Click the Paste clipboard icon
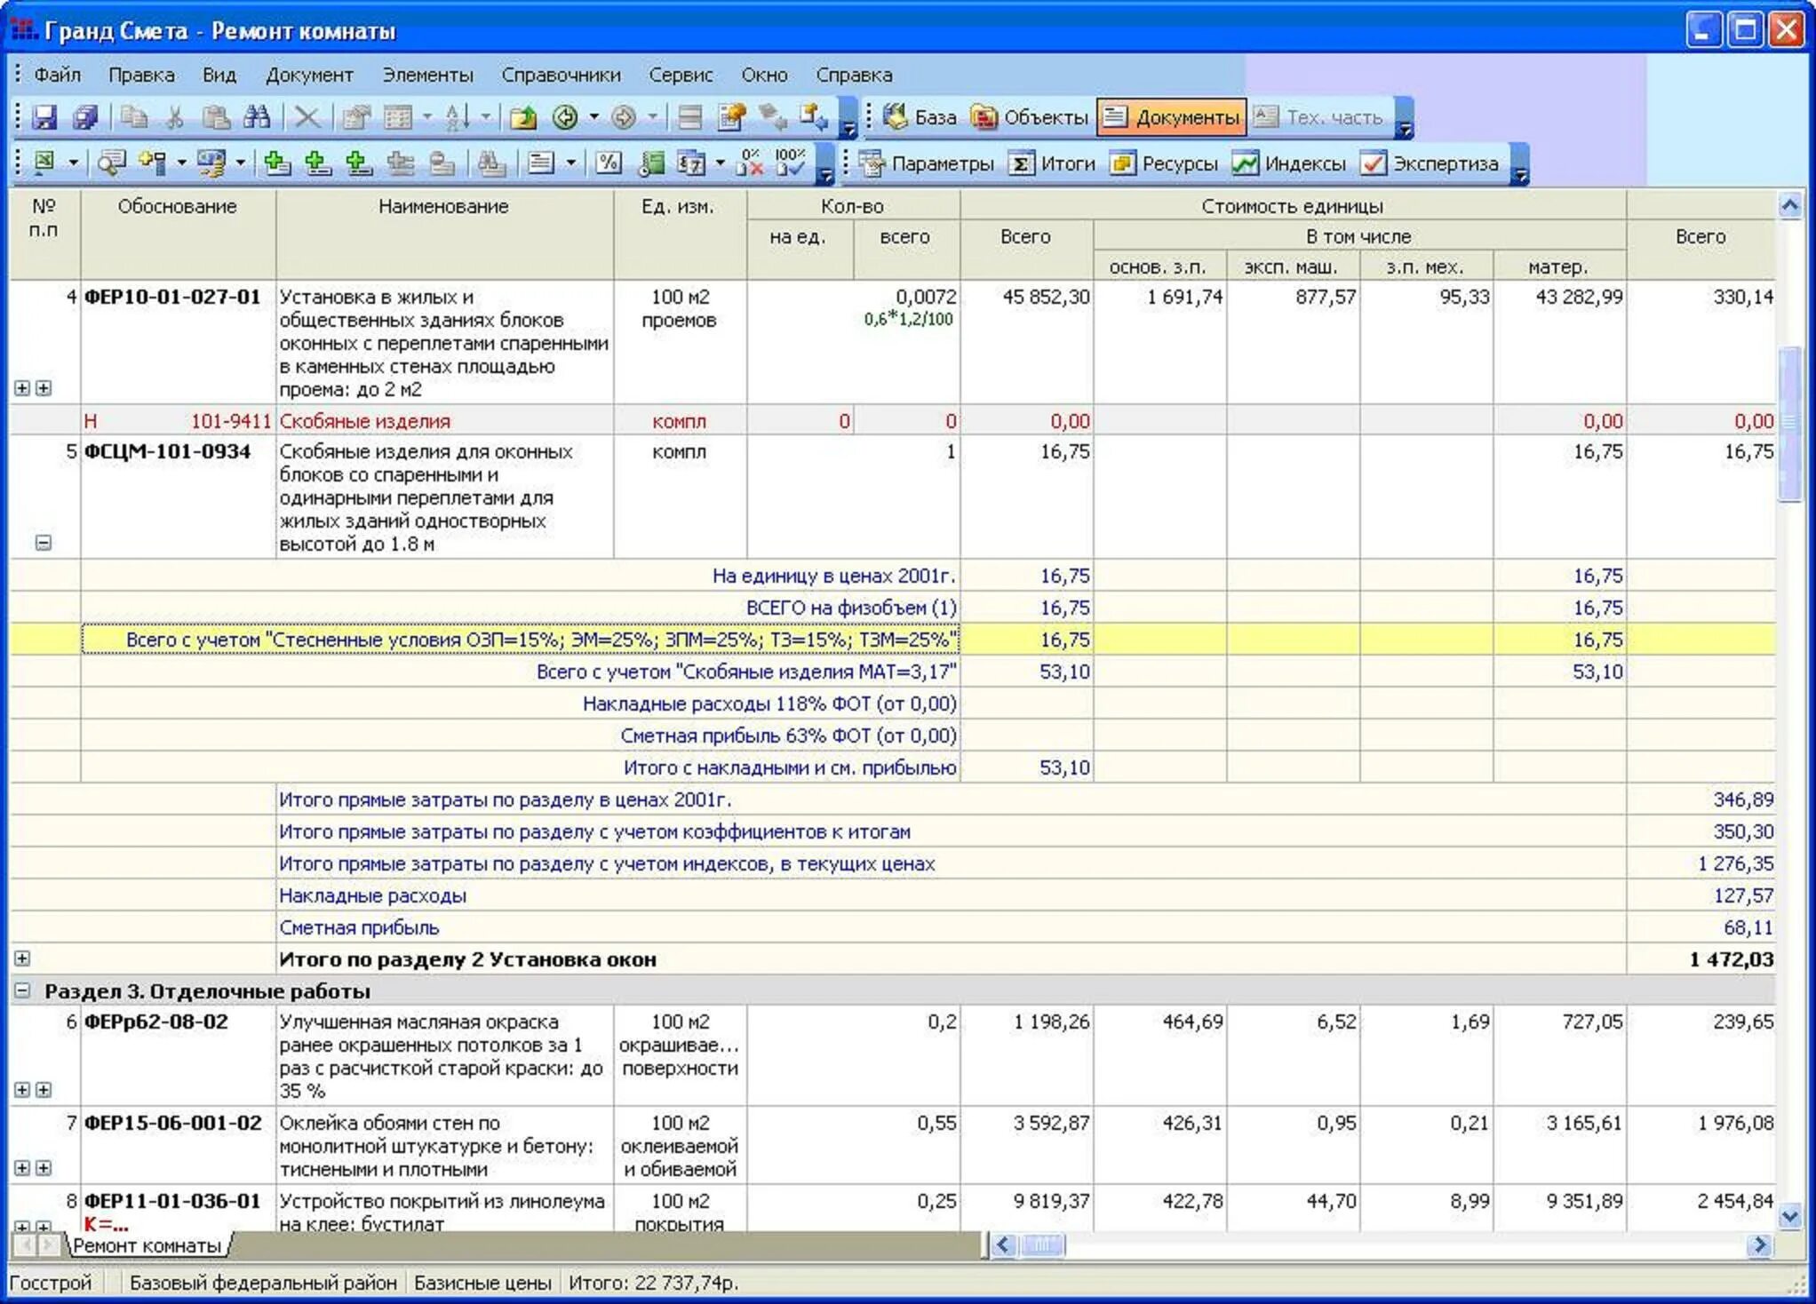This screenshot has width=1816, height=1304. 216,117
